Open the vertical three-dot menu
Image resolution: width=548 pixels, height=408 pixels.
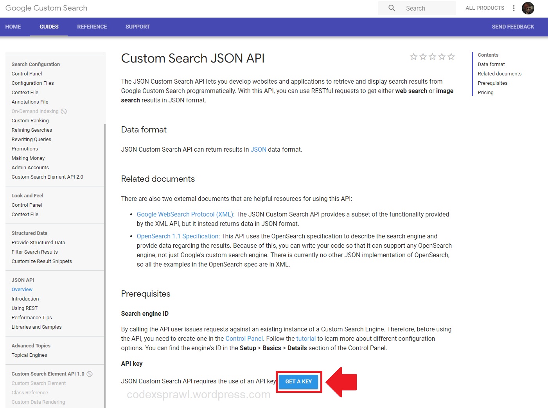(x=514, y=8)
